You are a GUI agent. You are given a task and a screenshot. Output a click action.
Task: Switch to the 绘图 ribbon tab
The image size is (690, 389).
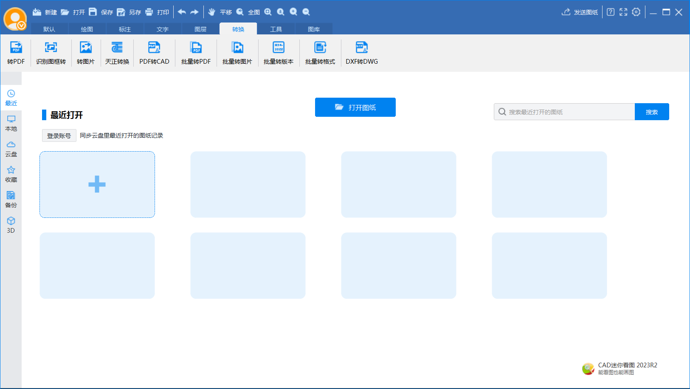pyautogui.click(x=87, y=29)
